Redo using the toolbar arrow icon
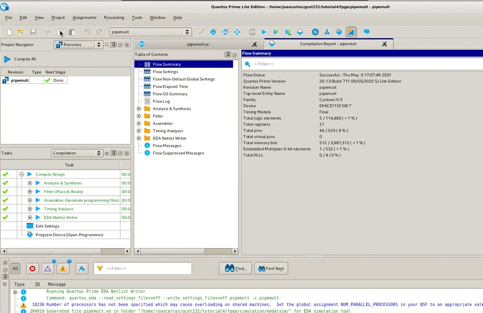 [99, 32]
